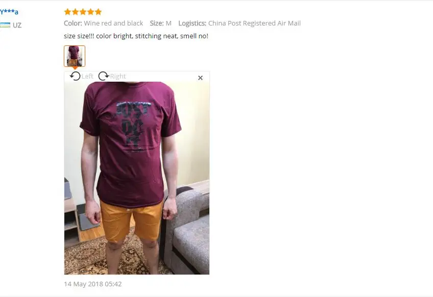The width and height of the screenshot is (433, 297).
Task: Close the enlarged review photo
Action: pos(201,78)
